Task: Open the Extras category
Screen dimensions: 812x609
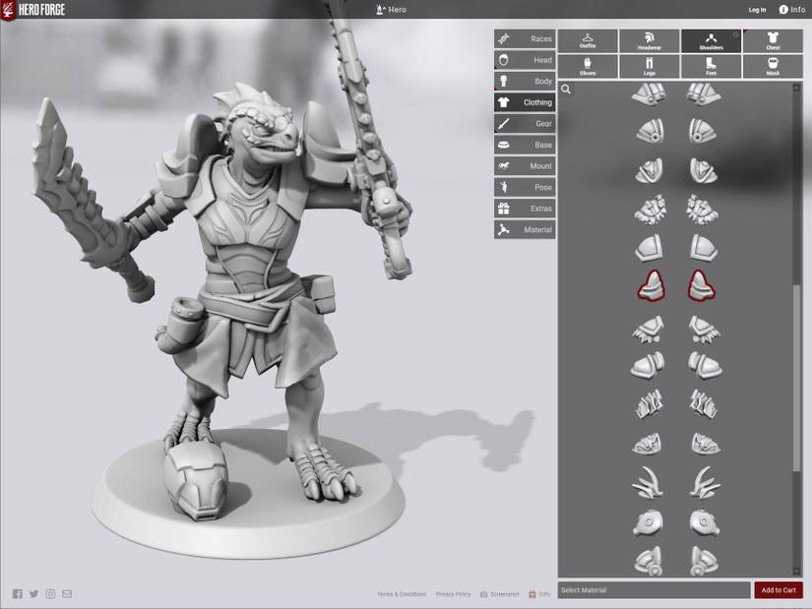Action: pos(525,209)
